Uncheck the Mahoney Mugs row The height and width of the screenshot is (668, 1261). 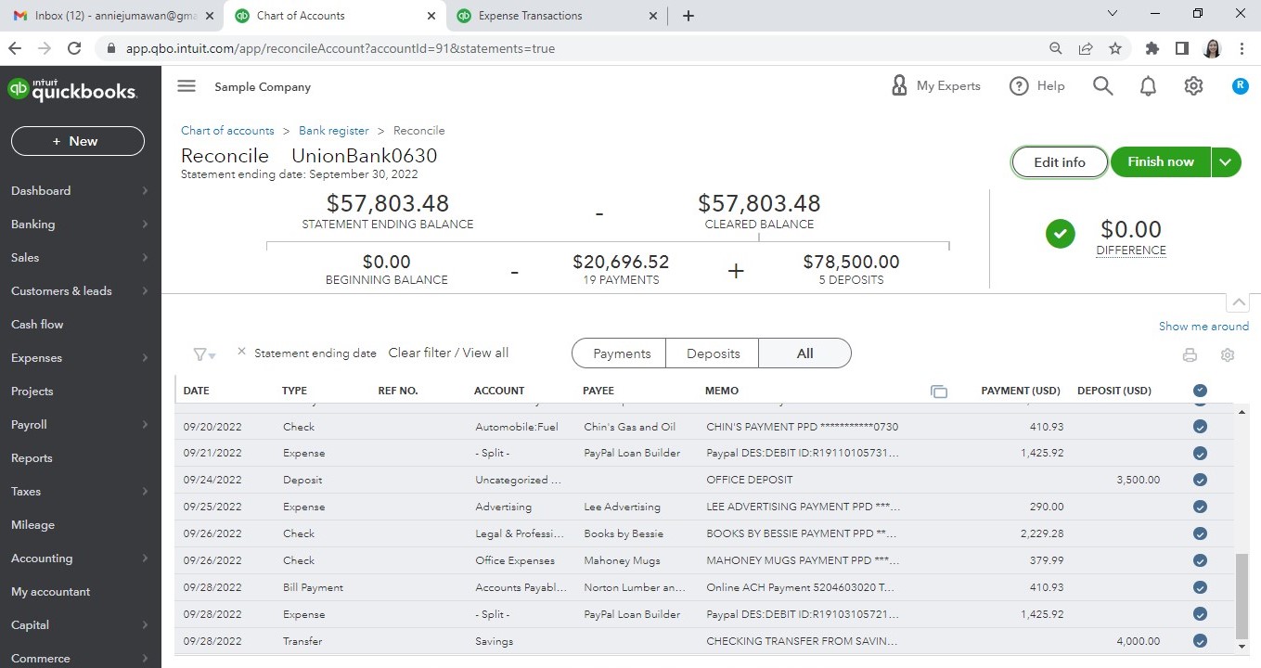pos(1200,560)
